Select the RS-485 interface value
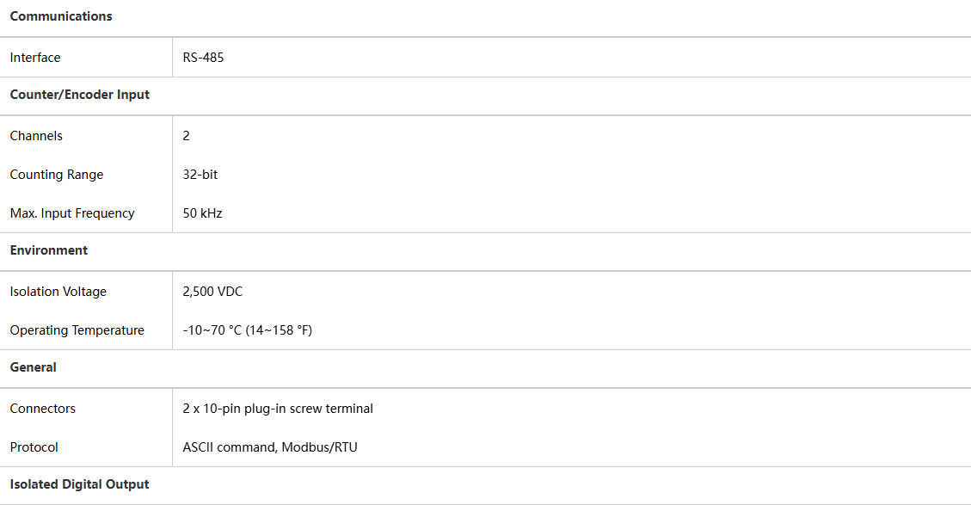This screenshot has width=971, height=505. click(203, 58)
